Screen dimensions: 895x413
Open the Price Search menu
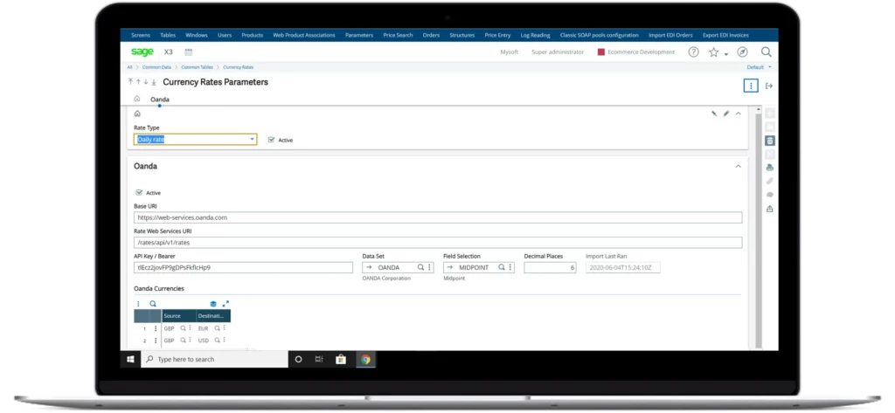[x=398, y=35]
